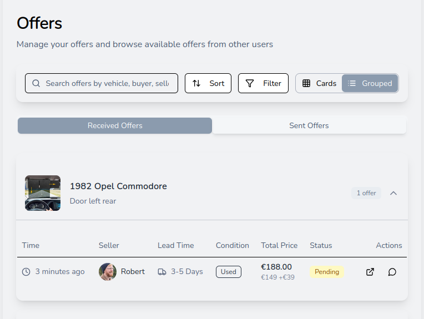The image size is (424, 319).
Task: Switch to Cards view
Action: [319, 83]
